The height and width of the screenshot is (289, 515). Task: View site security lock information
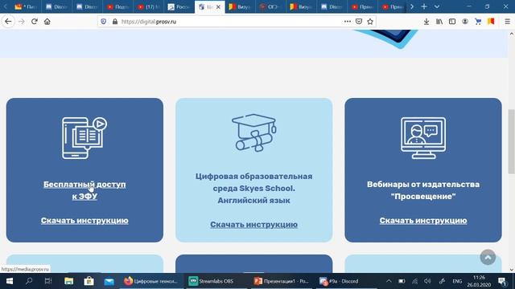[114, 22]
